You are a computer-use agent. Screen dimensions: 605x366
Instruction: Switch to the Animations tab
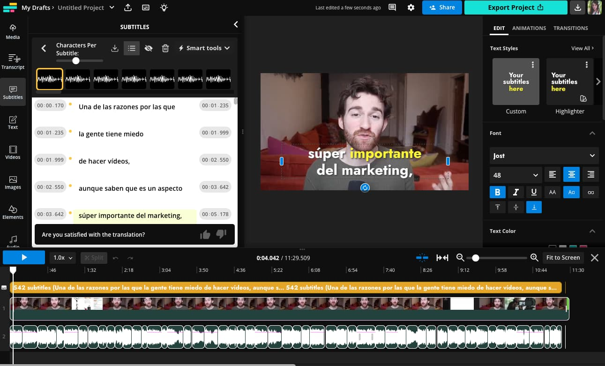[x=529, y=28]
